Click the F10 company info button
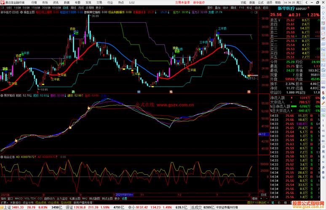 pos(241,8)
